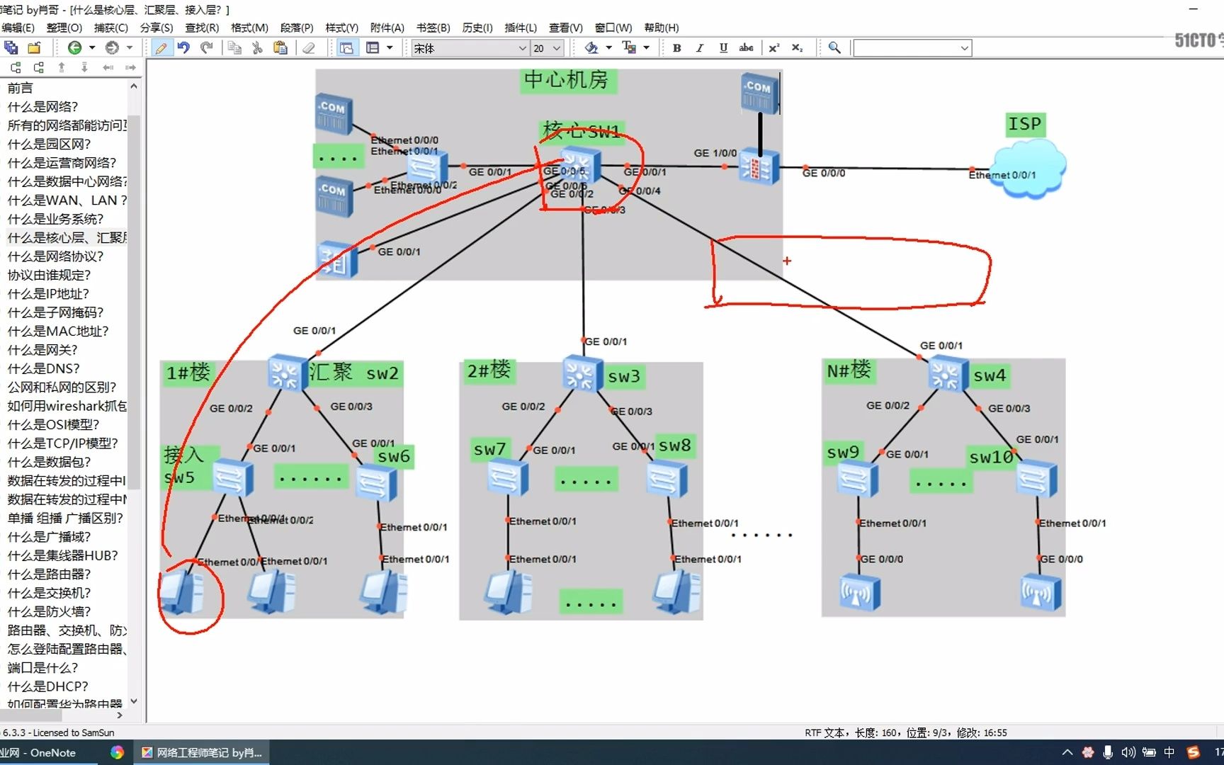Toggle strikethrough formatting
The width and height of the screenshot is (1224, 765).
(x=746, y=47)
